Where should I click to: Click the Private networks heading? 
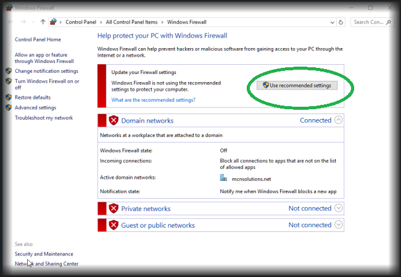[x=146, y=209]
